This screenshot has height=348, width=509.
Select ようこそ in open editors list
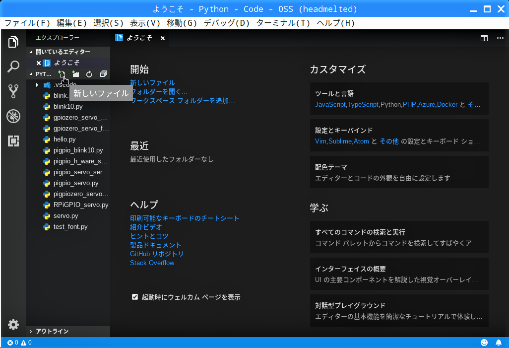coord(68,63)
